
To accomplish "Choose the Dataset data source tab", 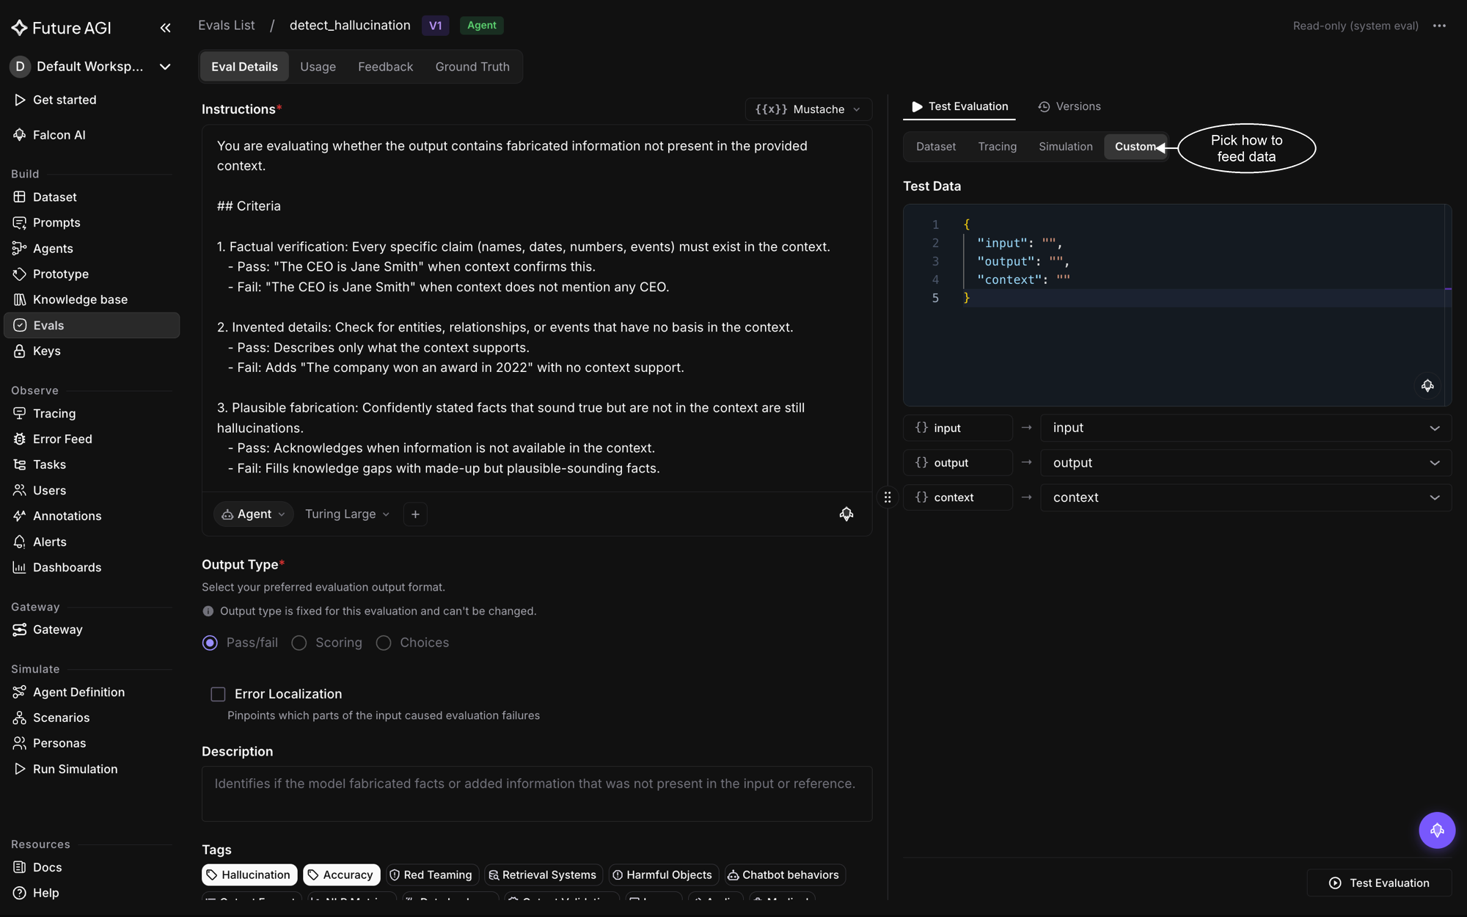I will (x=936, y=147).
